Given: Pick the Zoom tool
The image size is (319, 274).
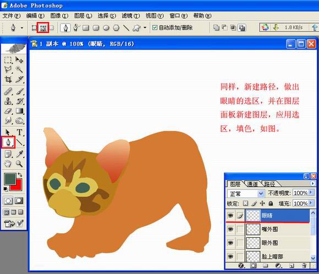Looking at the screenshot, I should click(x=19, y=164).
